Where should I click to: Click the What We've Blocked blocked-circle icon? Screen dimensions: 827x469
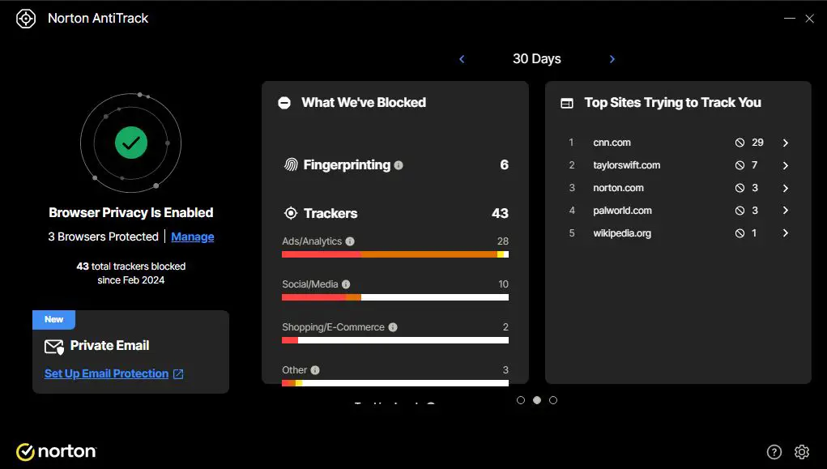point(284,102)
